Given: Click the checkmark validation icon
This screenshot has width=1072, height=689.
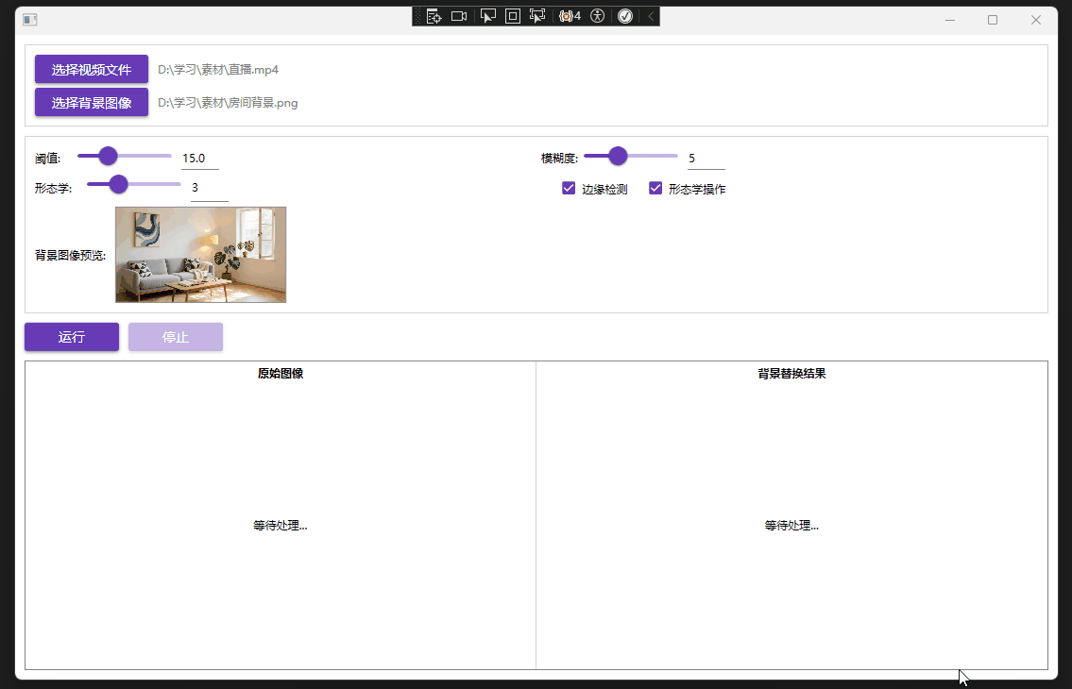Looking at the screenshot, I should pyautogui.click(x=625, y=15).
